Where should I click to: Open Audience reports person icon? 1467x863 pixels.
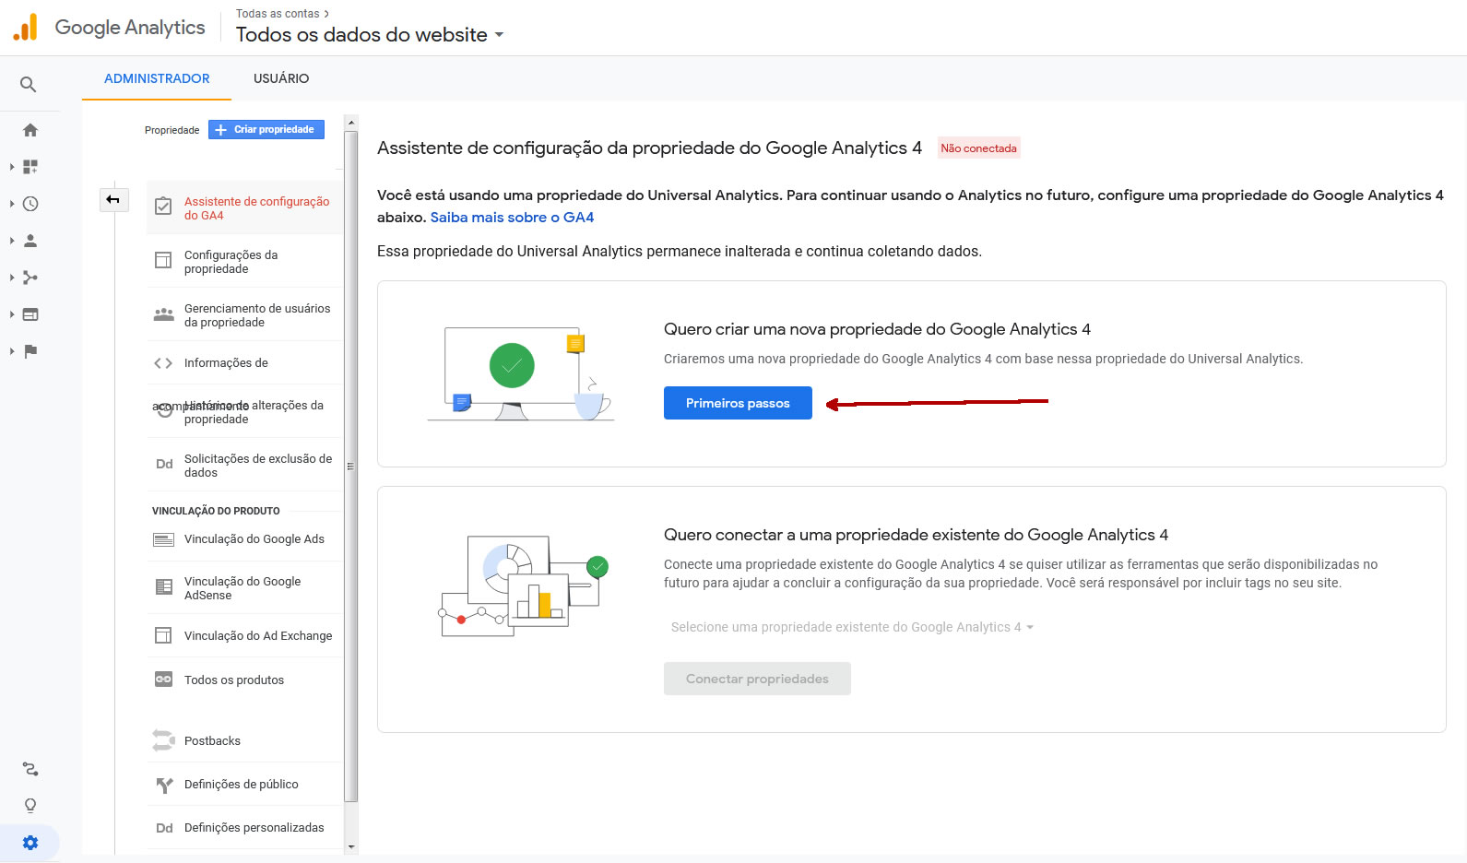[x=30, y=241]
